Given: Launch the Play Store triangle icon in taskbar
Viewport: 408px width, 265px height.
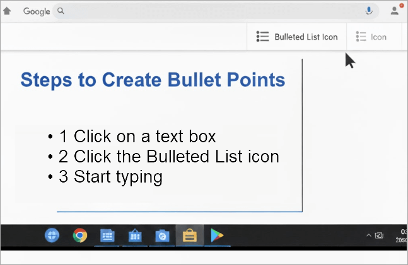Looking at the screenshot, I should click(216, 236).
